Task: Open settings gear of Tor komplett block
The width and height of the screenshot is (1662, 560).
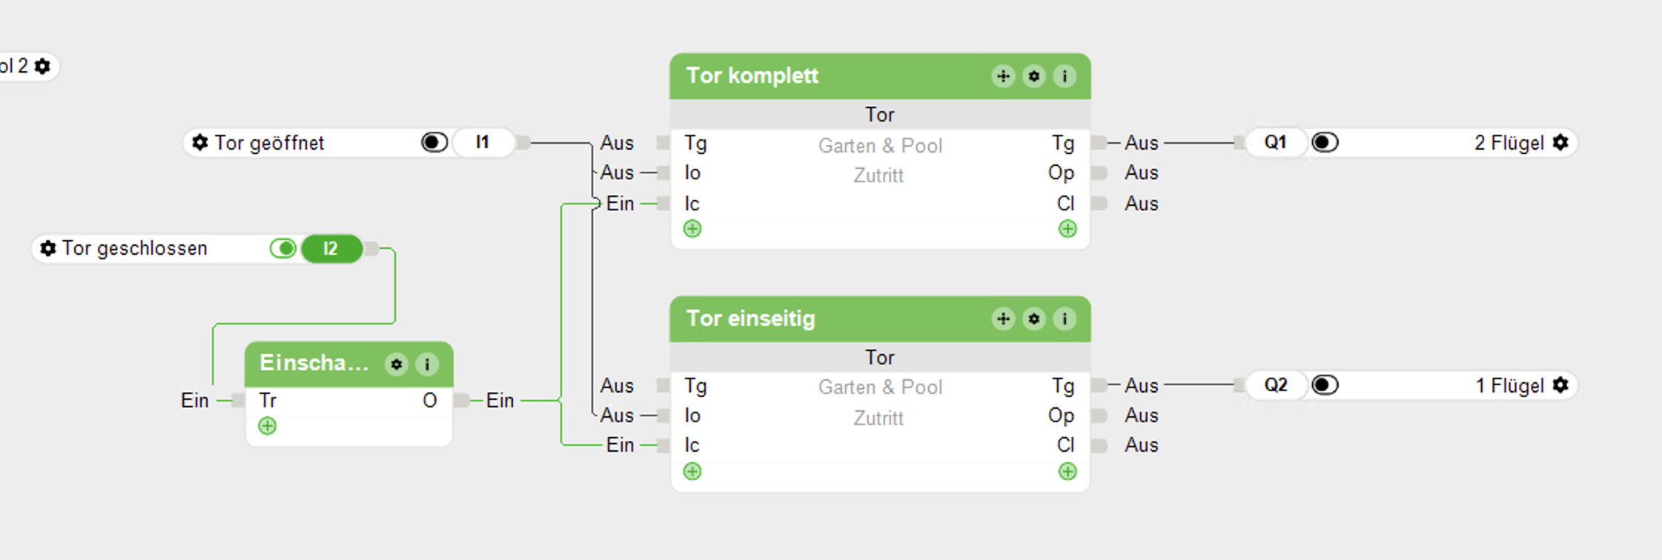Action: click(1033, 76)
